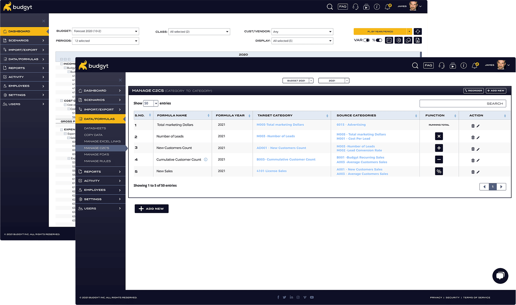The width and height of the screenshot is (516, 305).
Task: Go to next page in pagination
Action: [x=501, y=187]
